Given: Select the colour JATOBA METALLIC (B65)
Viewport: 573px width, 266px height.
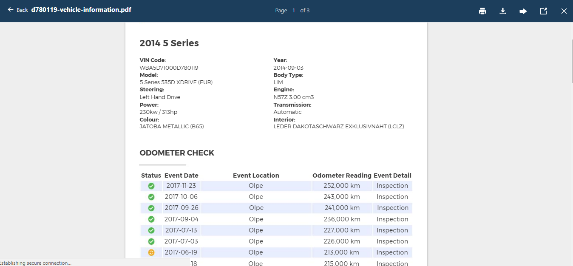Looking at the screenshot, I should pyautogui.click(x=172, y=127).
